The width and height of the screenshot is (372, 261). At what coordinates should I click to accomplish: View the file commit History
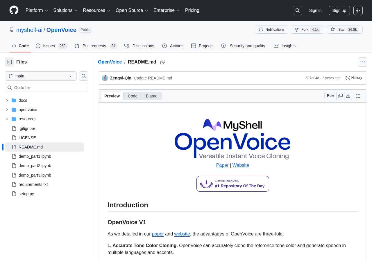354,78
